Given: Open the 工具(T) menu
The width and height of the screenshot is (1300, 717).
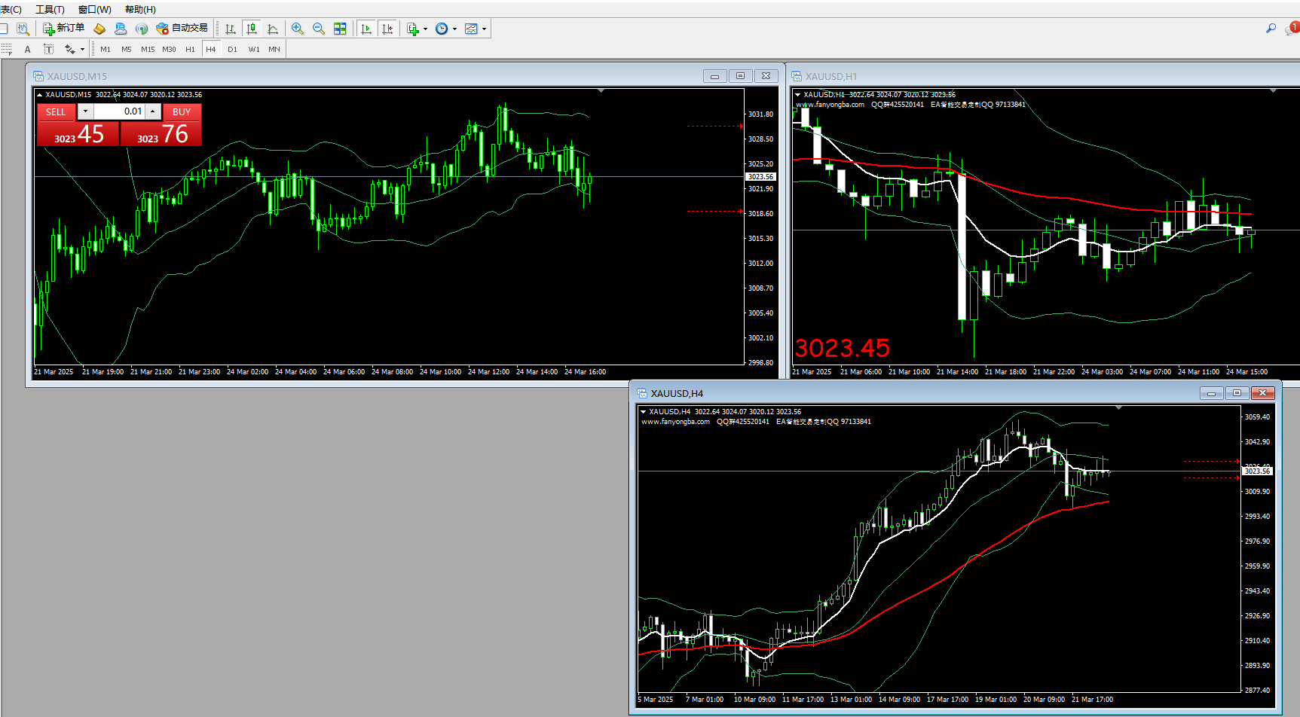Looking at the screenshot, I should click(50, 9).
